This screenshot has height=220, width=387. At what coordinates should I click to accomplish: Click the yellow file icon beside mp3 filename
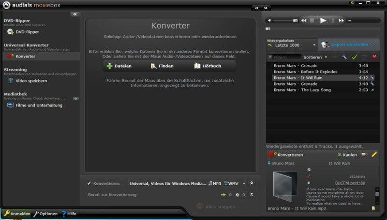(x=373, y=208)
